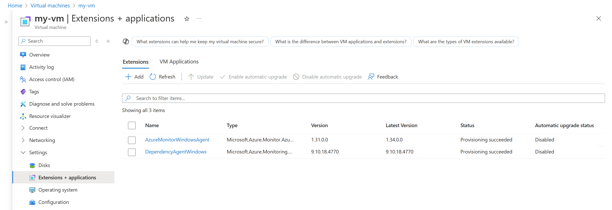This screenshot has height=210, width=612.
Task: Expand the Connect section
Action: 23,128
